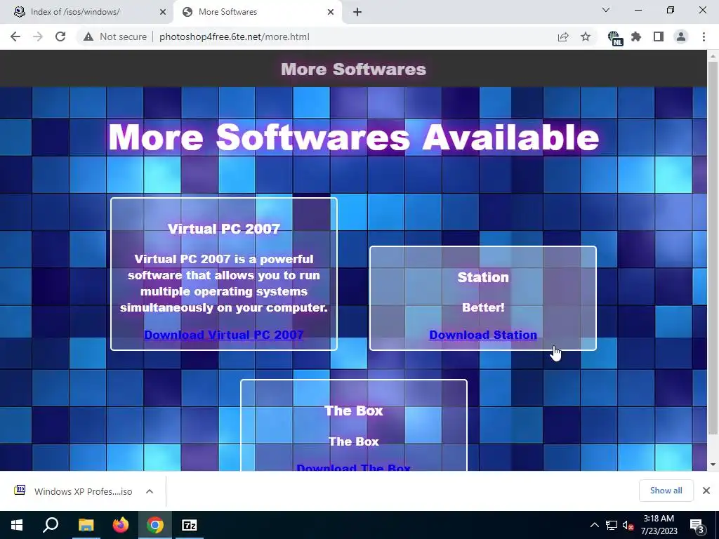
Task: Close the More Softwares tab
Action: pyautogui.click(x=331, y=12)
